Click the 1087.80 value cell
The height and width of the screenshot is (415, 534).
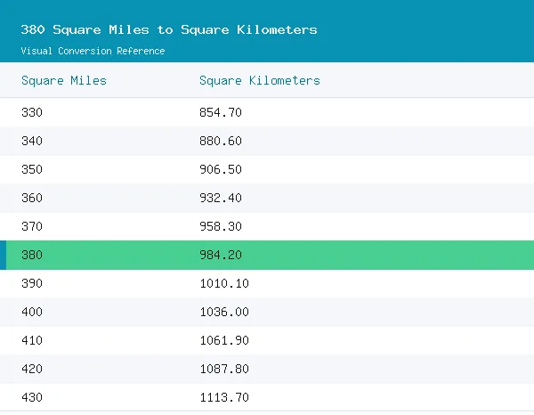pyautogui.click(x=224, y=369)
